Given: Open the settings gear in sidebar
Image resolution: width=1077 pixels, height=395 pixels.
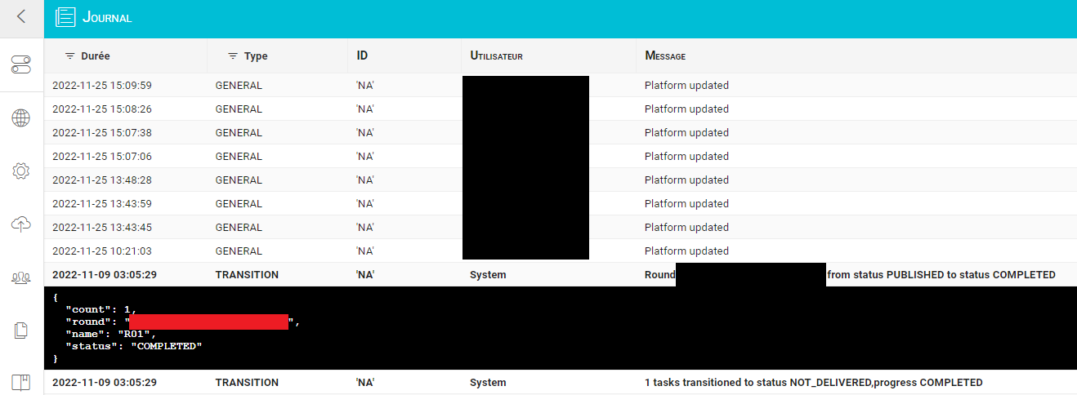Looking at the screenshot, I should tap(21, 171).
